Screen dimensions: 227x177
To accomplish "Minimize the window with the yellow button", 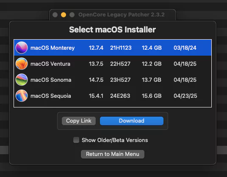I will [64, 15].
